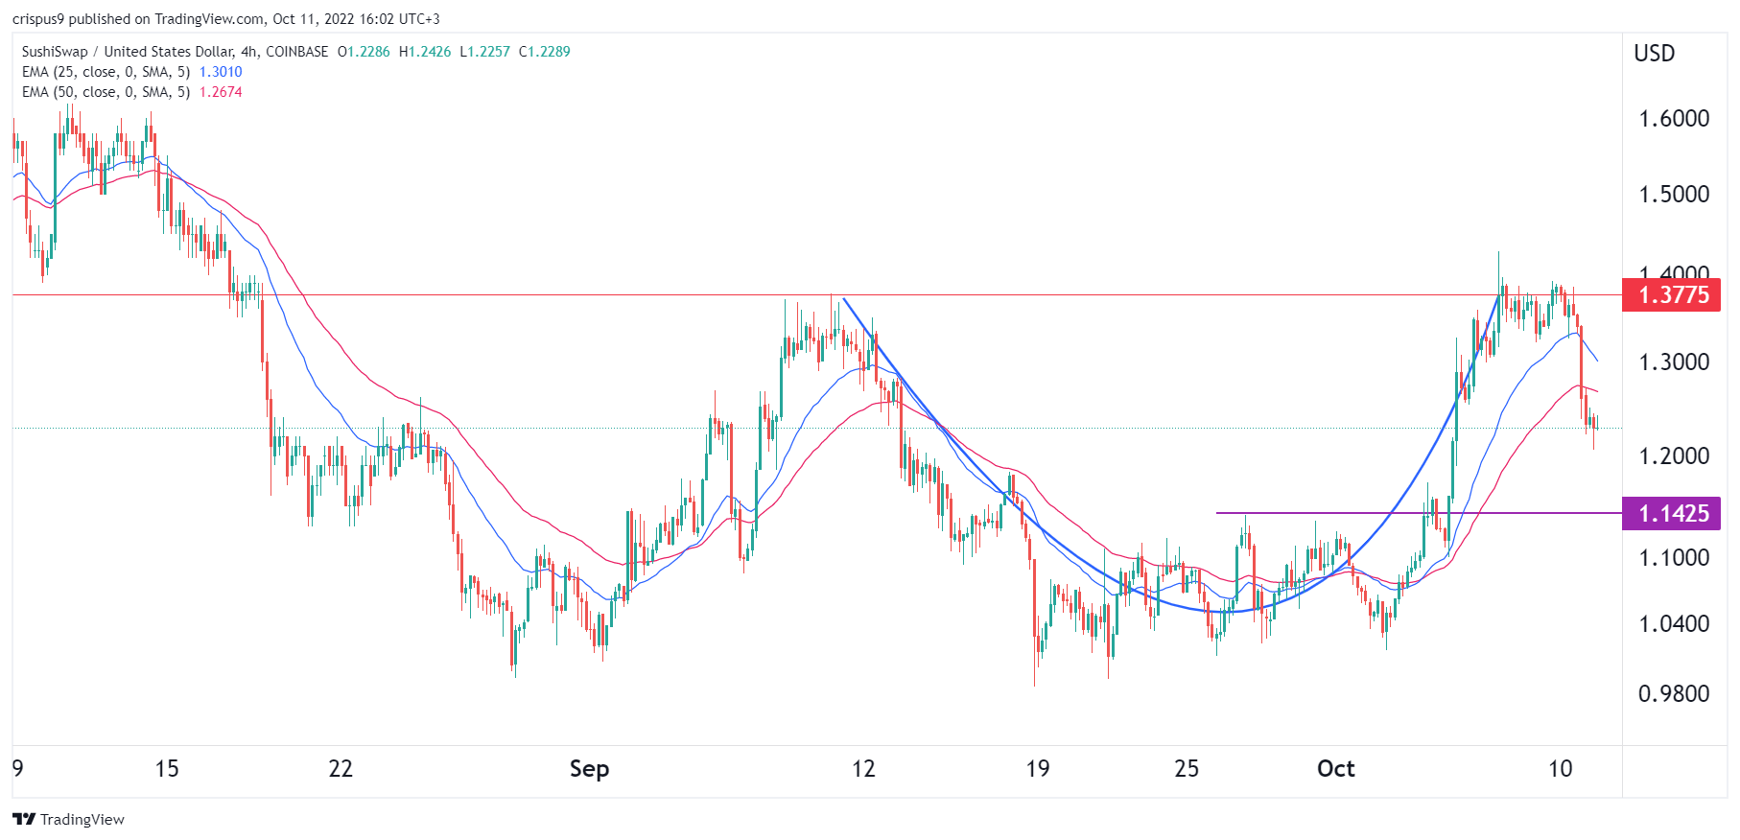Click the 1.6000 price axis value

click(1674, 119)
